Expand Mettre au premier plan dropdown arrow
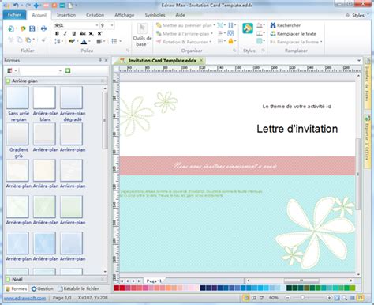This screenshot has width=374, height=305. tap(214, 25)
